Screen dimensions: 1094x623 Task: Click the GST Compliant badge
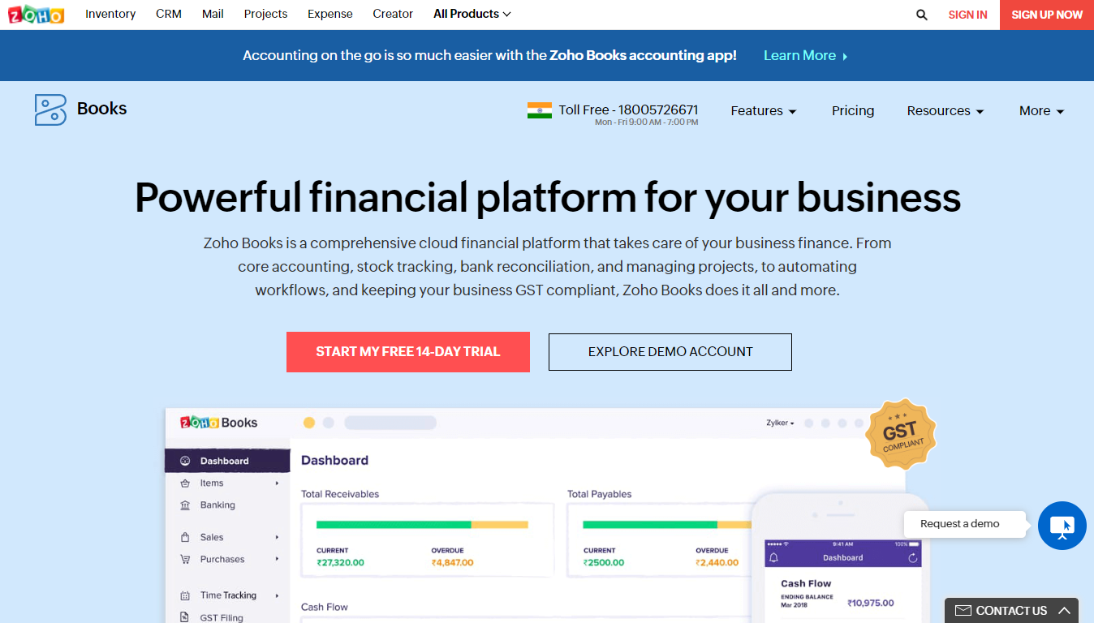coord(899,435)
